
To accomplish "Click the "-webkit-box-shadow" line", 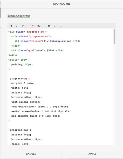I will pos(42,111).
